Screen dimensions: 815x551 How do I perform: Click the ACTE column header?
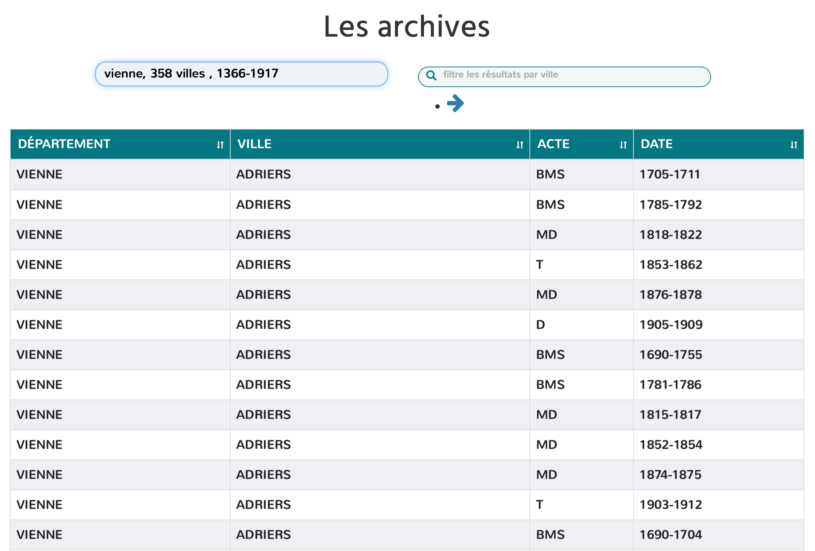point(581,144)
